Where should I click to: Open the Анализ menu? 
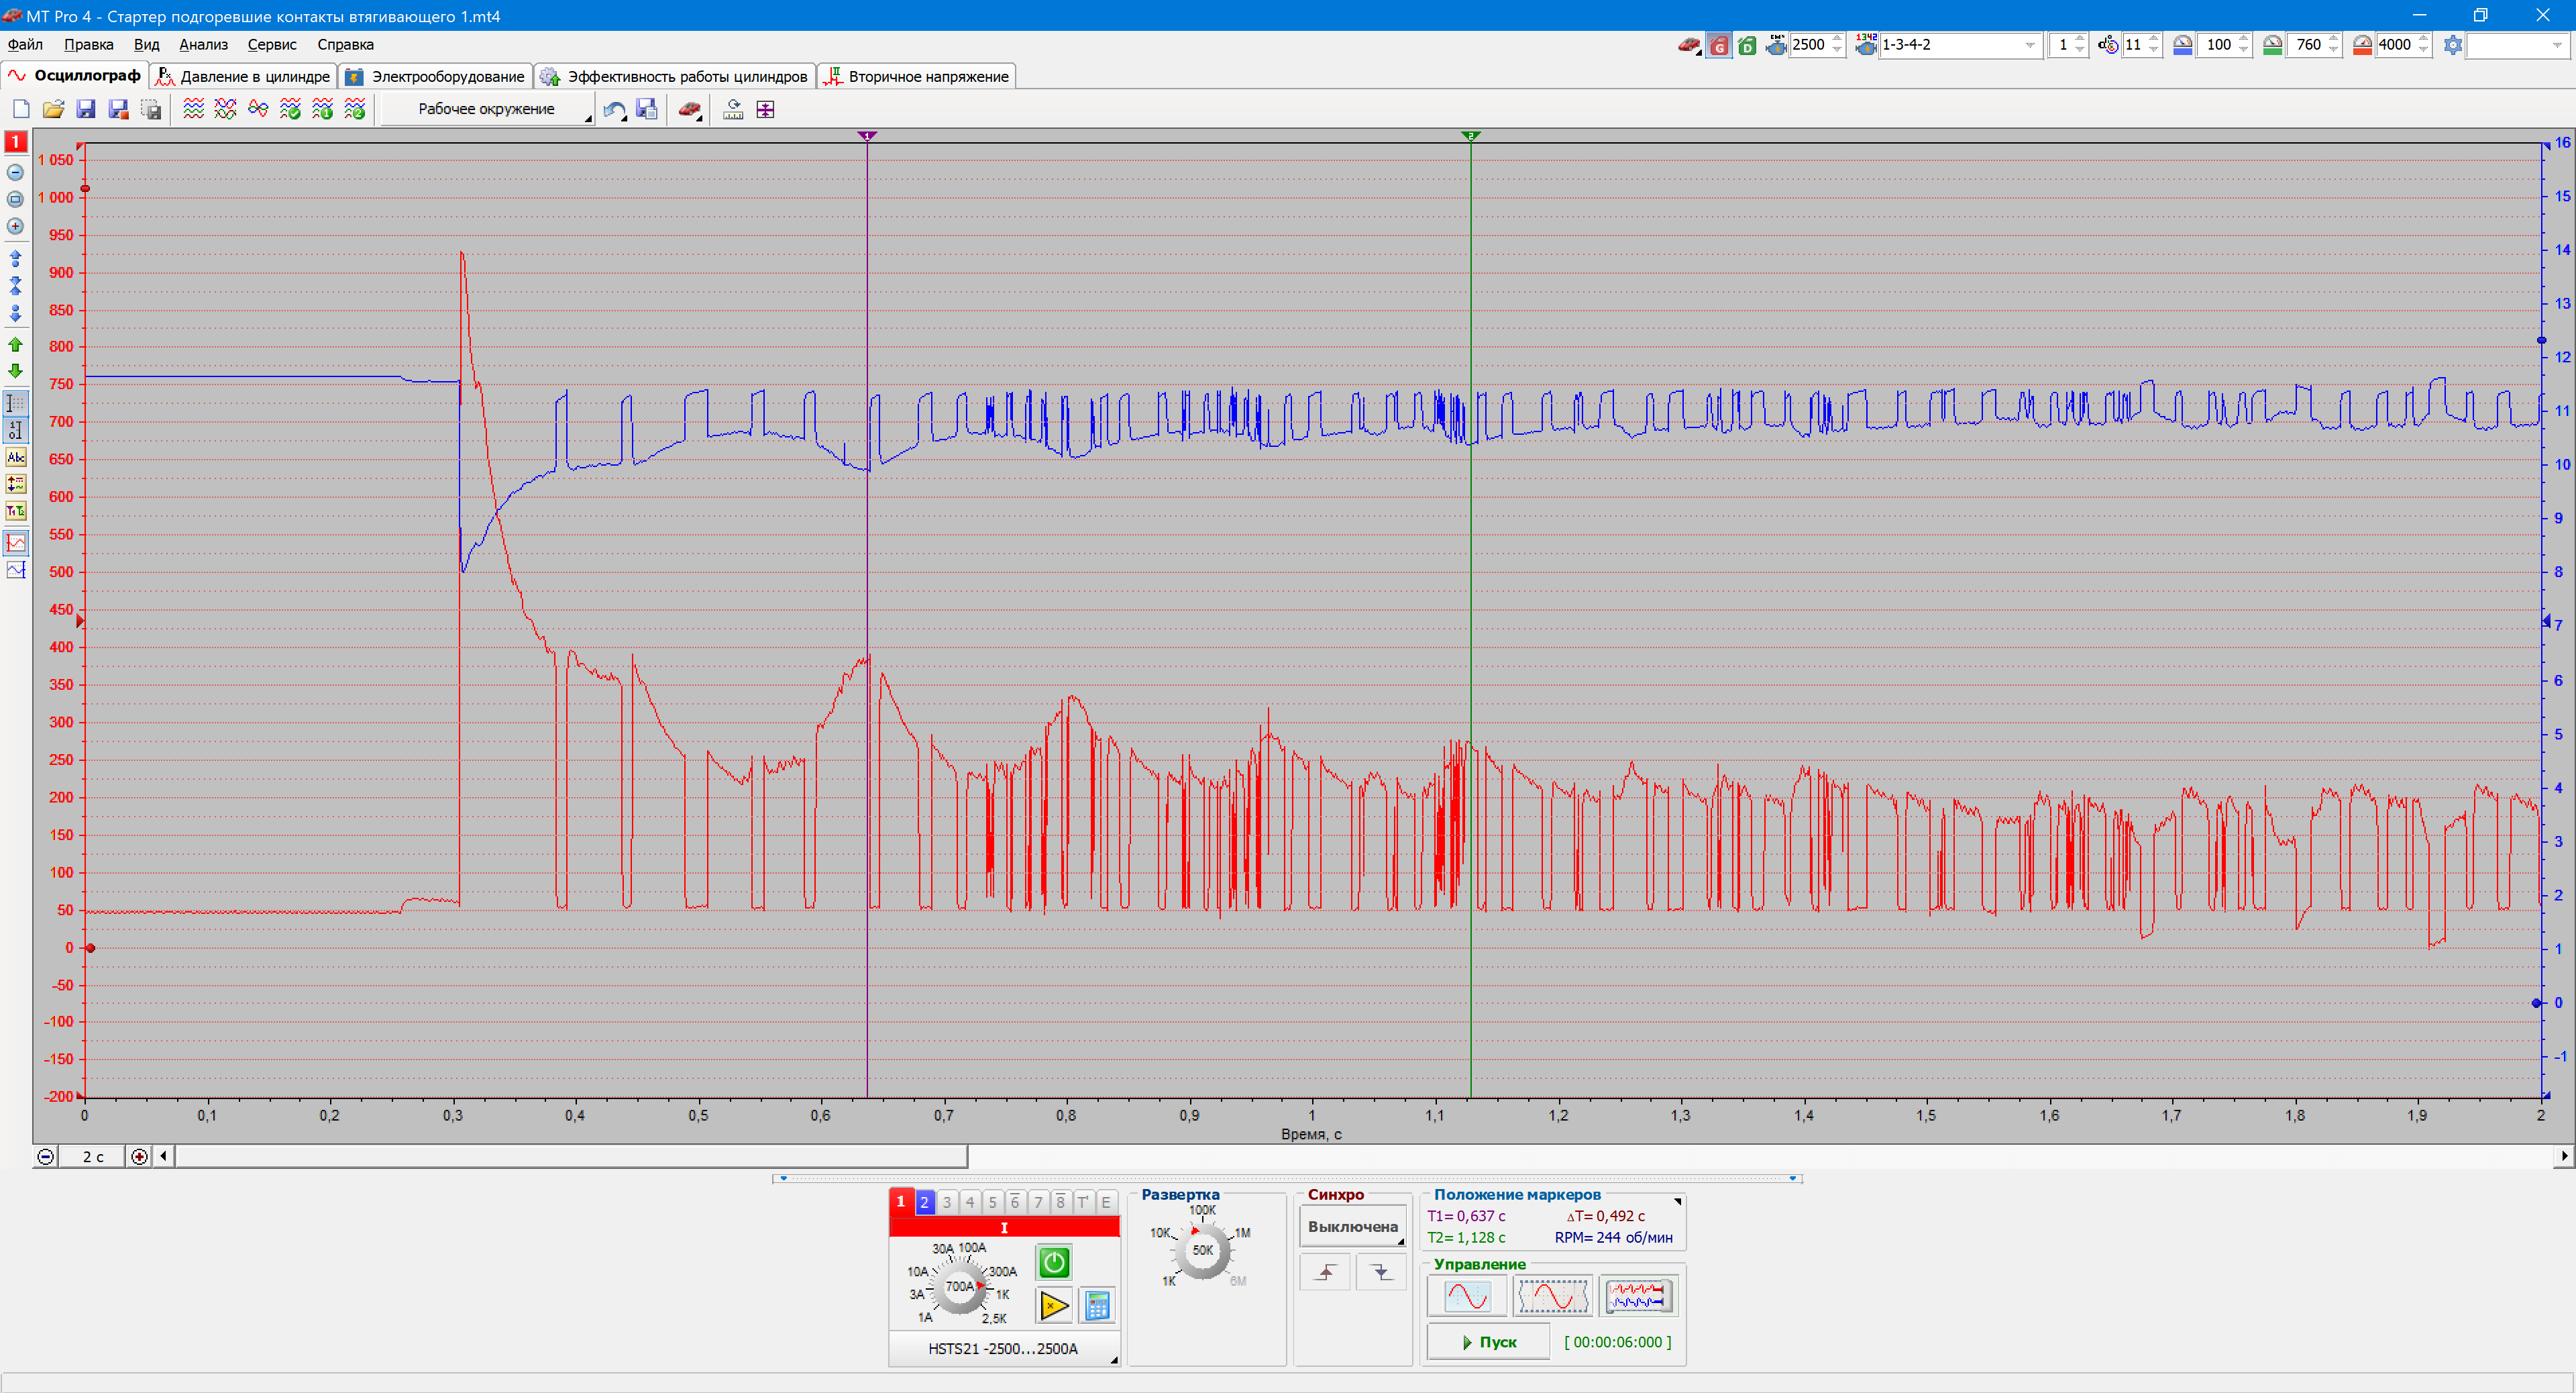(203, 44)
